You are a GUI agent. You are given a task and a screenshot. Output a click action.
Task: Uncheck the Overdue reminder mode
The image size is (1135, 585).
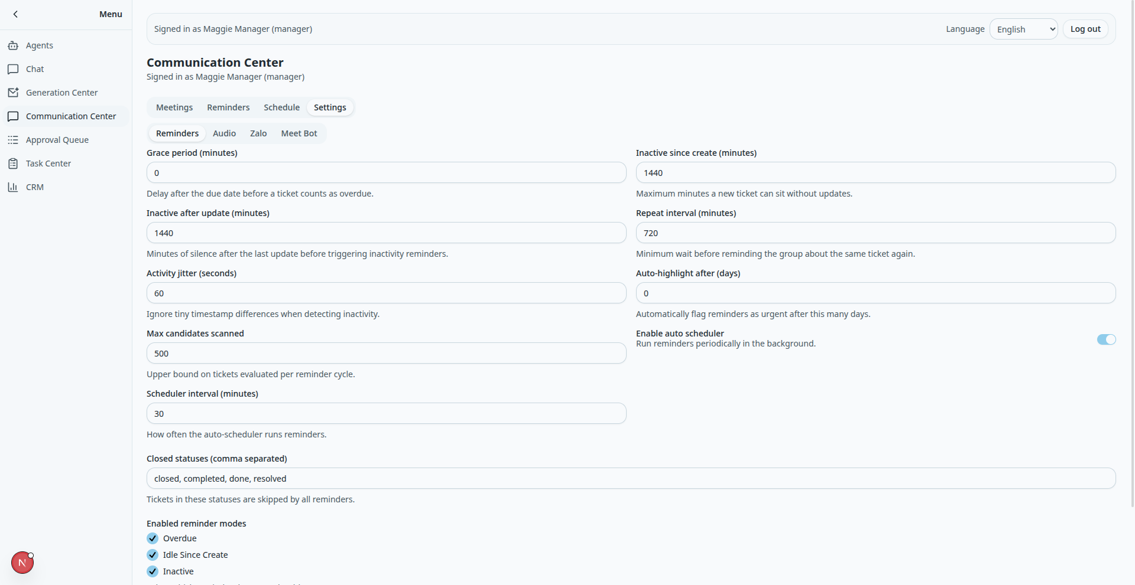pos(153,538)
